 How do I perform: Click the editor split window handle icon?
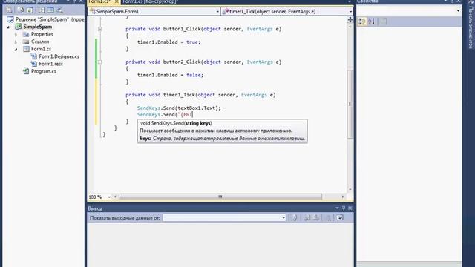(350, 20)
